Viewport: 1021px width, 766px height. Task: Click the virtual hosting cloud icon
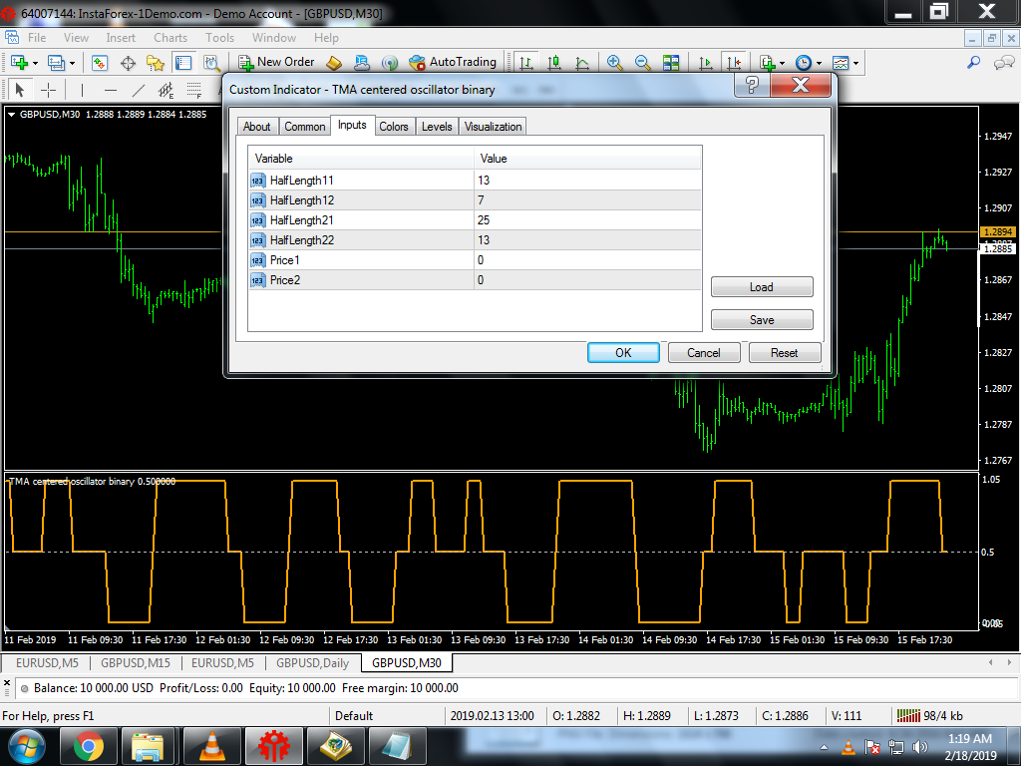coord(361,63)
